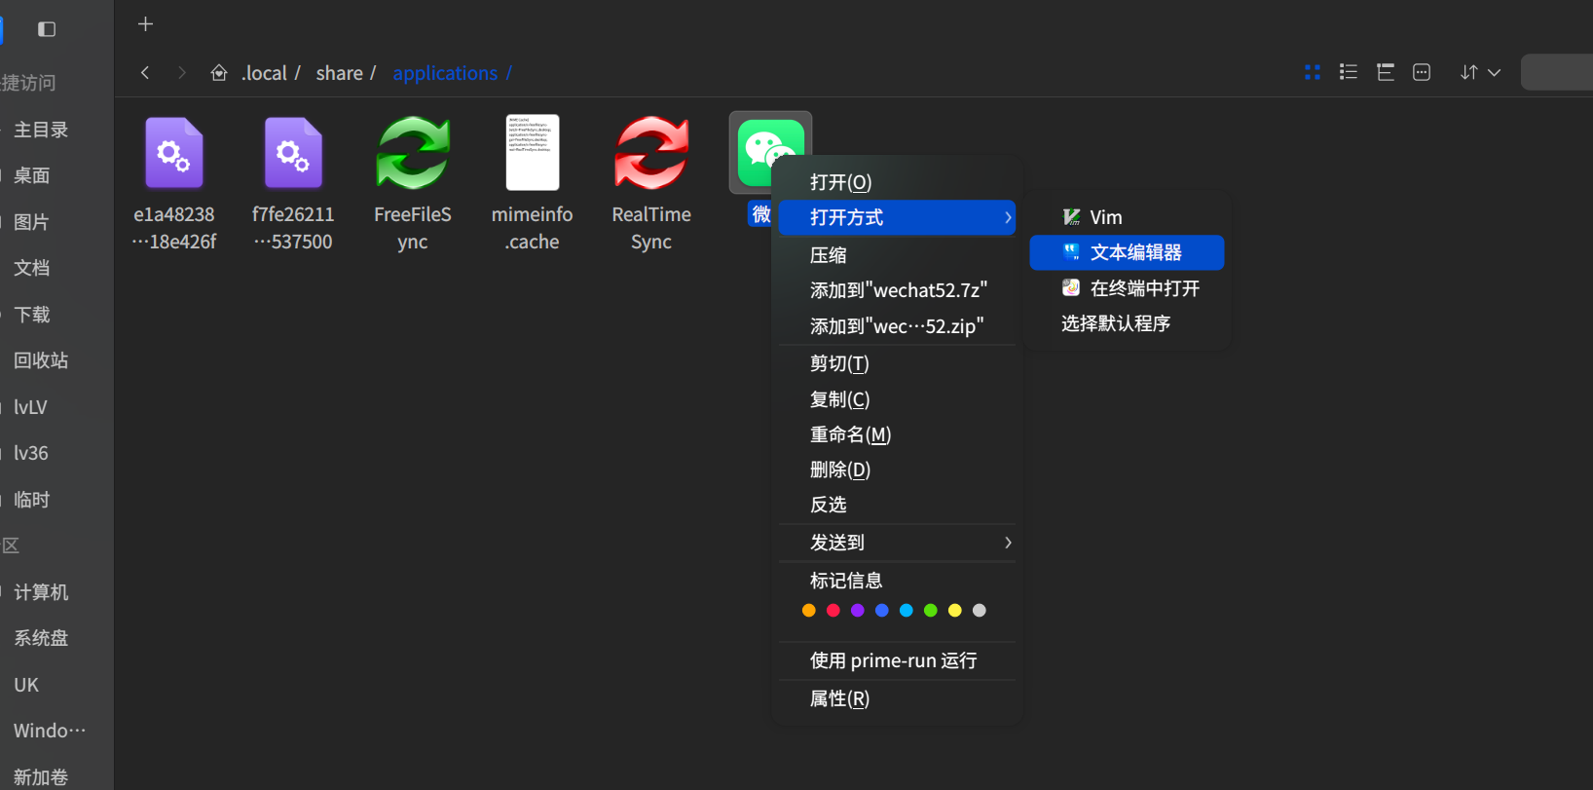Select the FreeFileSync icon
Screen dimensions: 1593x790
413,153
